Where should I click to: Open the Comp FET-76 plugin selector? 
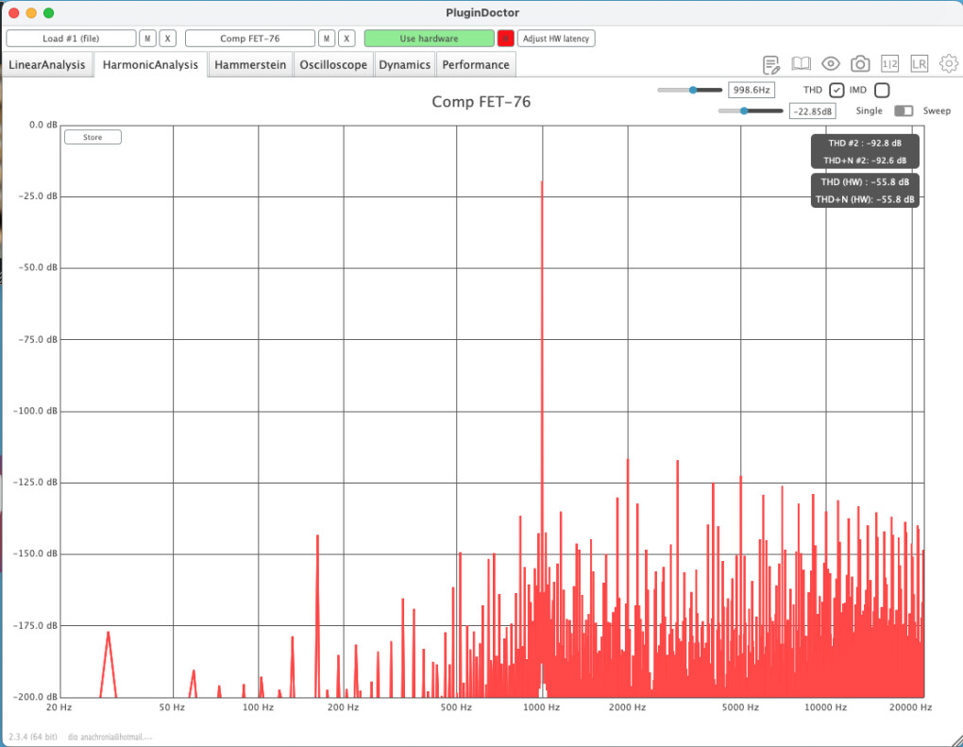[x=250, y=39]
